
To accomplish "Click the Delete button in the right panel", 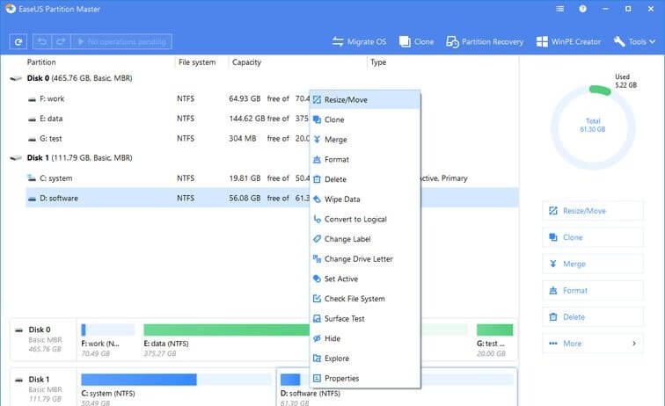I will pos(593,317).
